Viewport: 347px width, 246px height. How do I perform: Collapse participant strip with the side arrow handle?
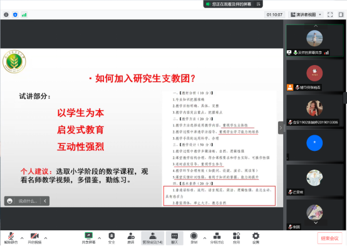[x=281, y=128]
